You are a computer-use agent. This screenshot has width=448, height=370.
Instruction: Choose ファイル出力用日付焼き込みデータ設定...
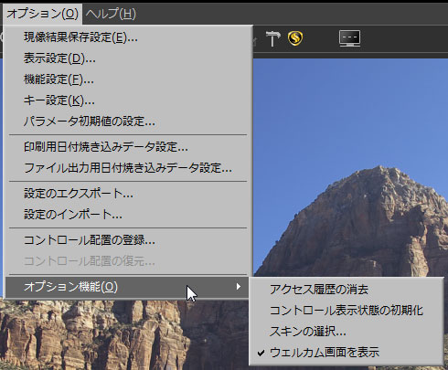pos(128,168)
